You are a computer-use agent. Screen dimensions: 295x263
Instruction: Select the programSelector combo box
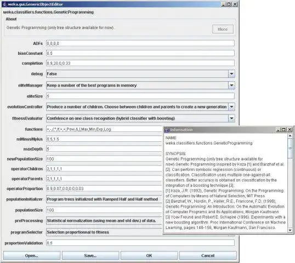pyautogui.click(x=104, y=232)
